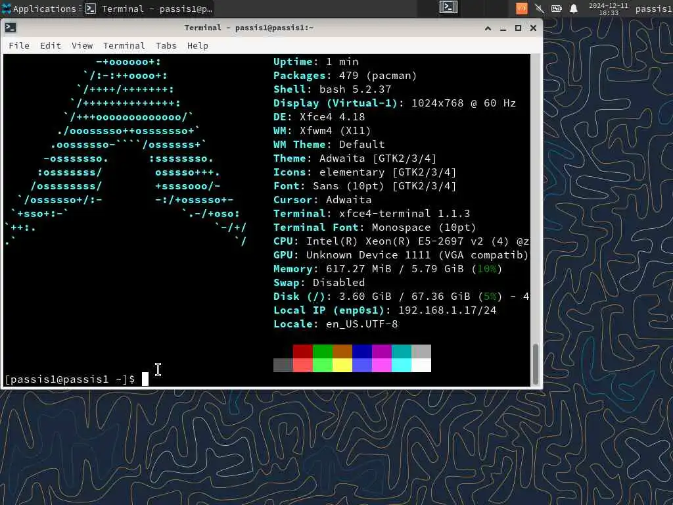Click the dark red color block
The image size is (673, 505).
point(303,351)
